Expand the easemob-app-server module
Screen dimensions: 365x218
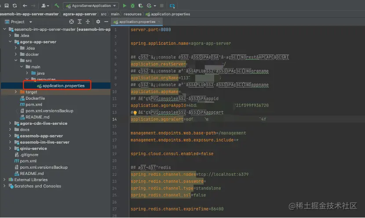(10, 136)
